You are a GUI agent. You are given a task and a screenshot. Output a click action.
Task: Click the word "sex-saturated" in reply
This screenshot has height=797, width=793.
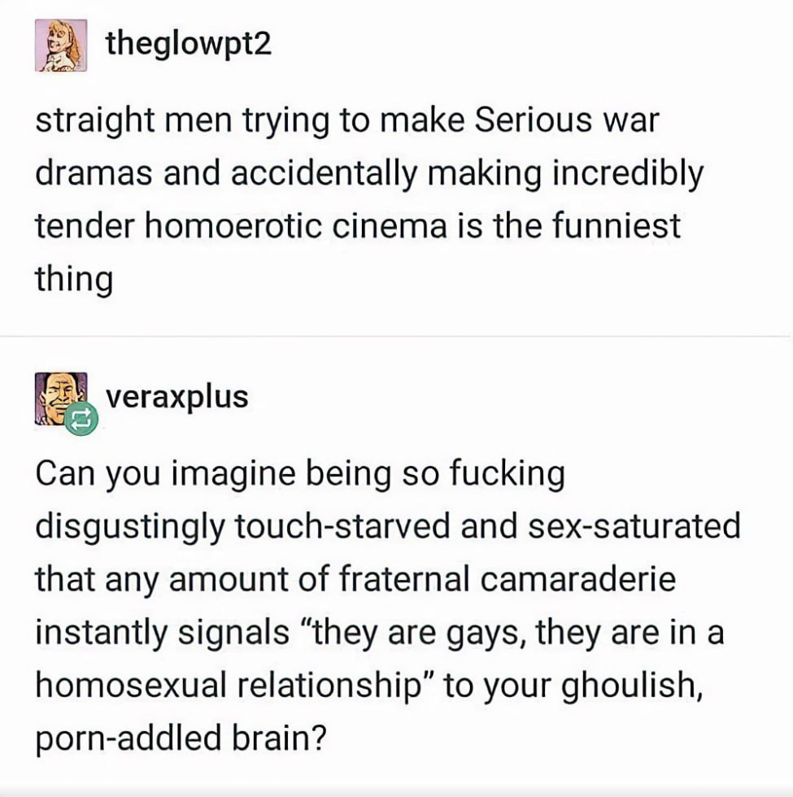coord(634,527)
